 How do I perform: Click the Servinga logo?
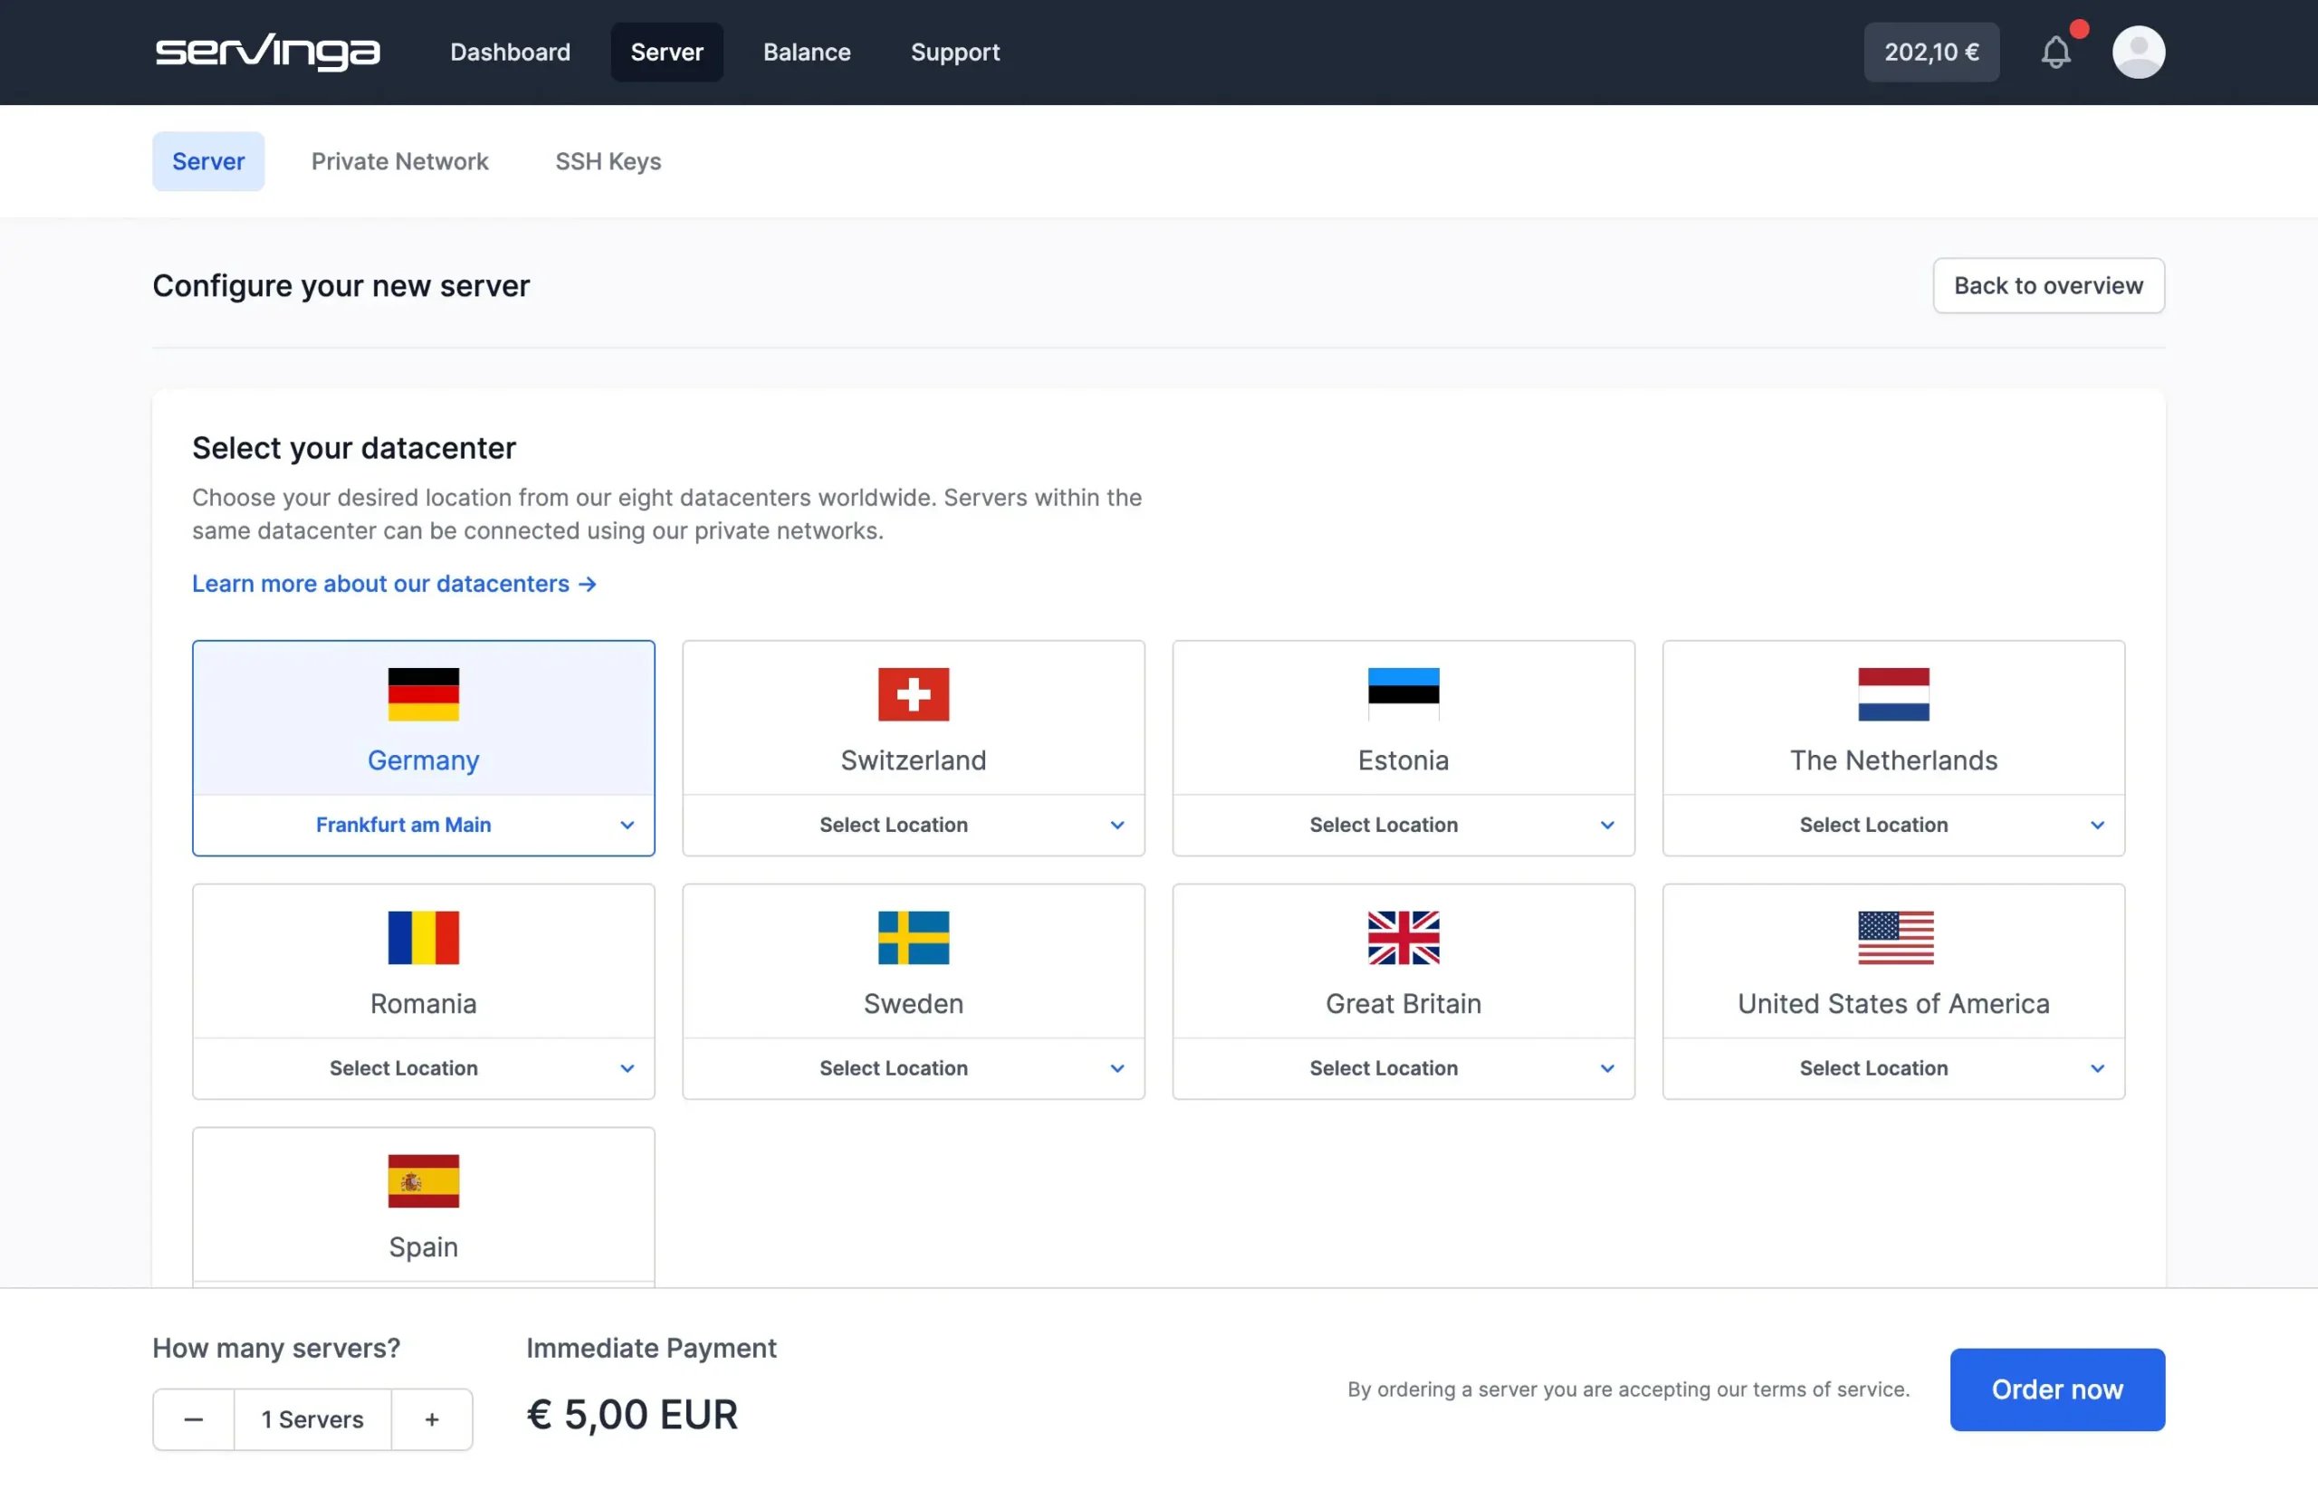point(268,53)
